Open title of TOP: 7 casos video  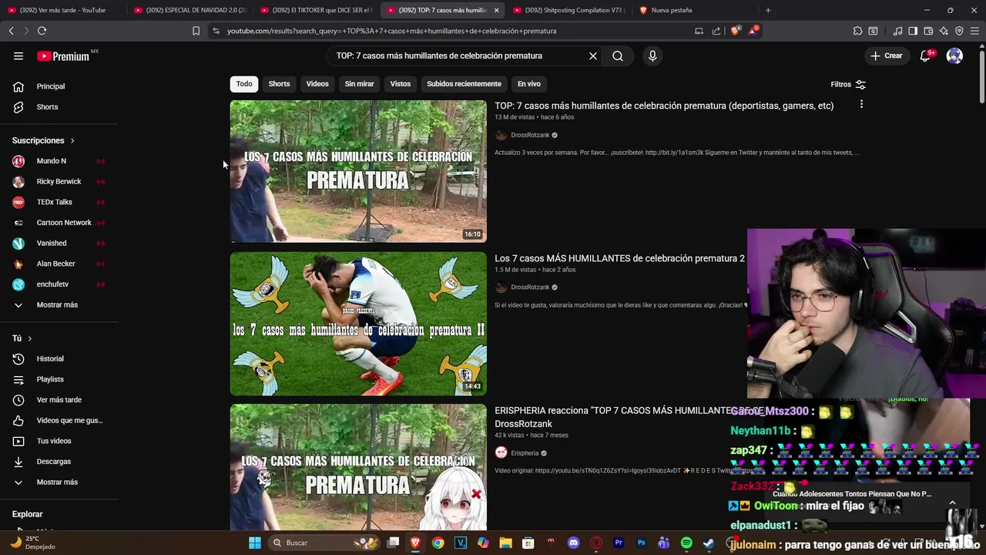[x=664, y=106]
